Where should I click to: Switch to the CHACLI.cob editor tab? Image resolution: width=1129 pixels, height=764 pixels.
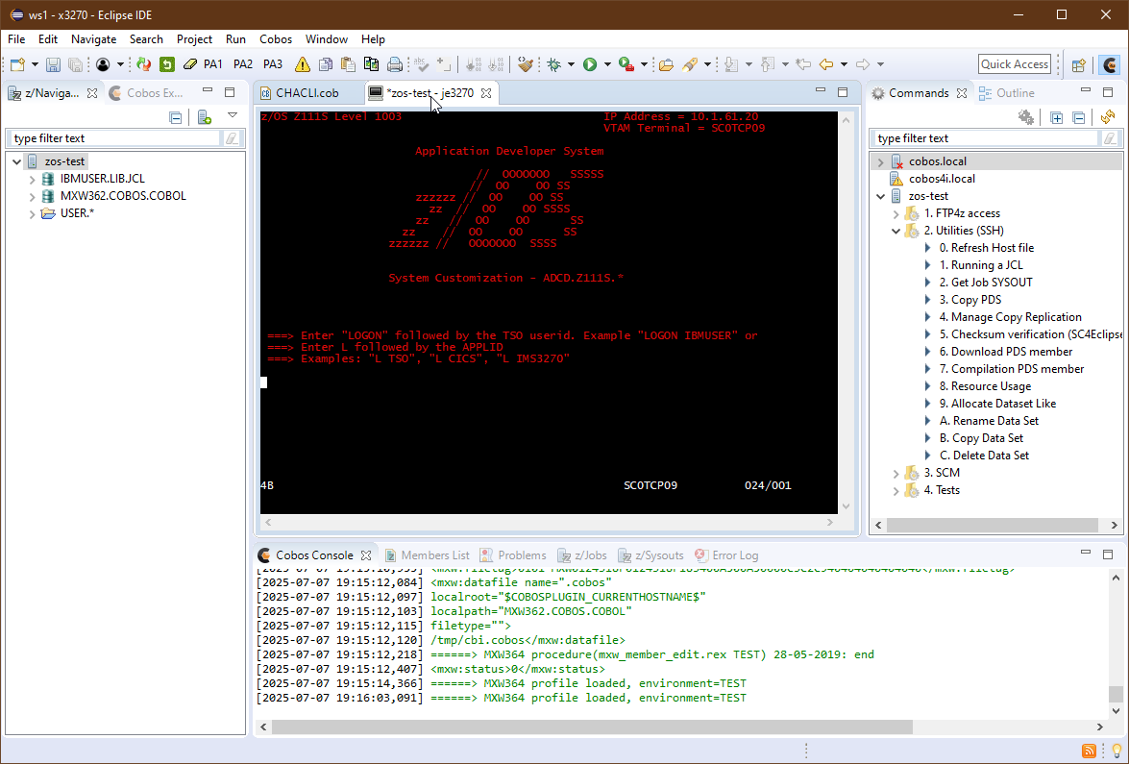[307, 93]
